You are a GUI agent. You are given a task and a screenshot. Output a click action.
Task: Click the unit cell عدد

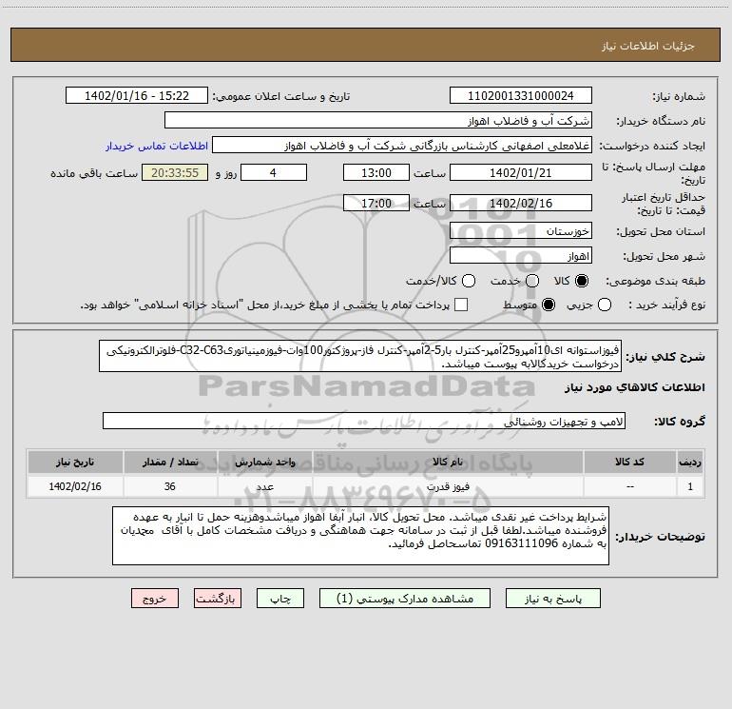(264, 486)
